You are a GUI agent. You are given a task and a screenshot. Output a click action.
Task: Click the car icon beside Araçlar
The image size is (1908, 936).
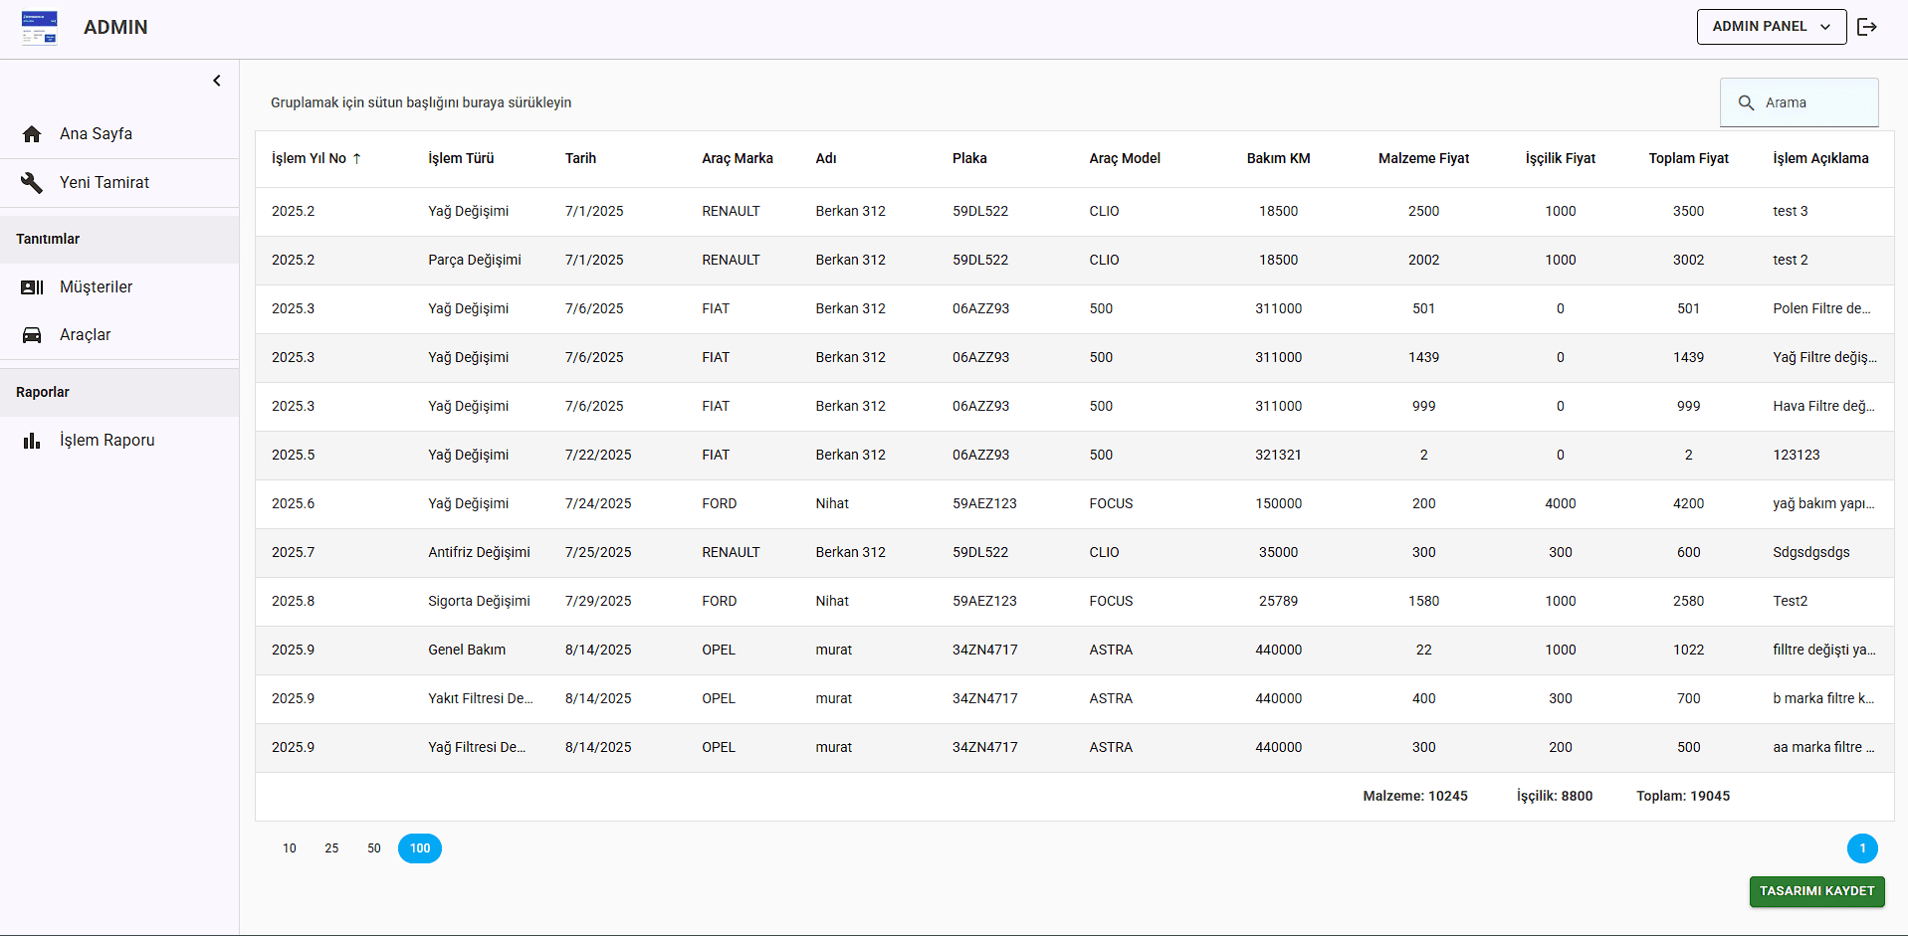[x=32, y=335]
